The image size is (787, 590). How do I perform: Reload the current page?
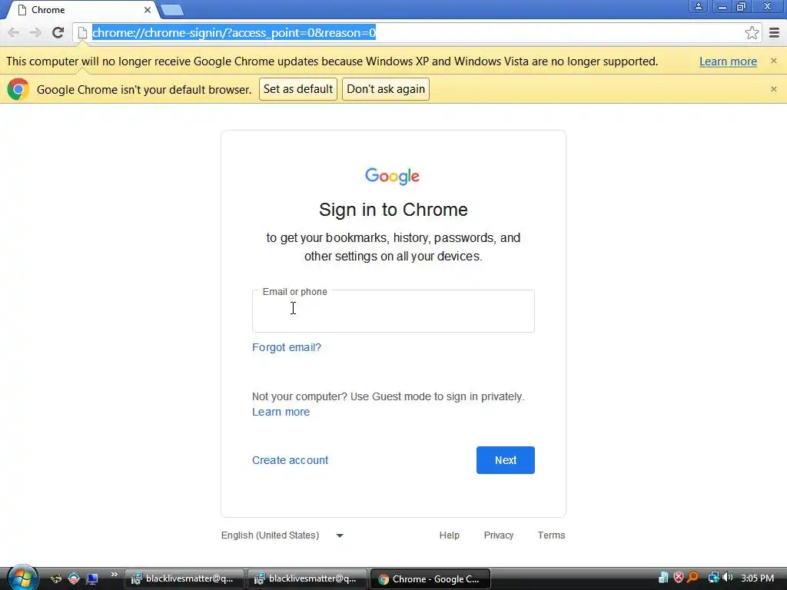[x=58, y=33]
